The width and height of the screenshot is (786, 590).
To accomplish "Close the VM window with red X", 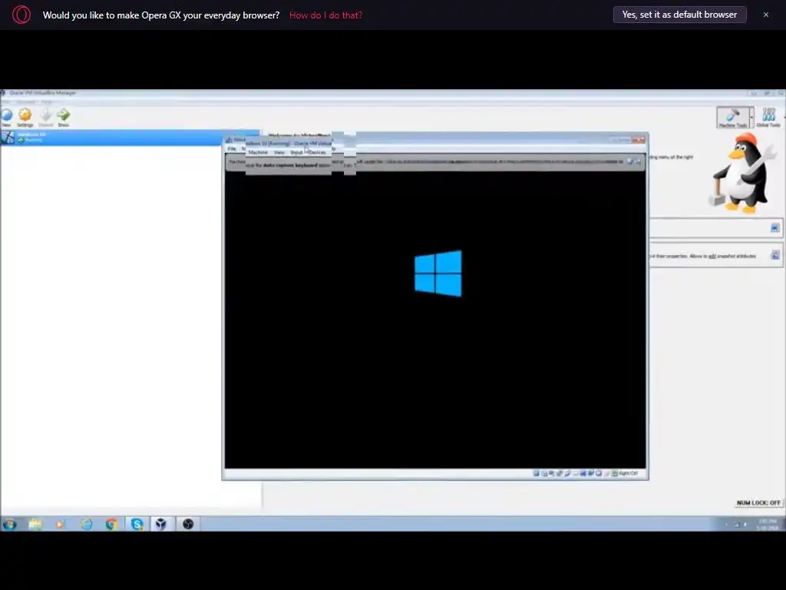I will click(x=639, y=140).
